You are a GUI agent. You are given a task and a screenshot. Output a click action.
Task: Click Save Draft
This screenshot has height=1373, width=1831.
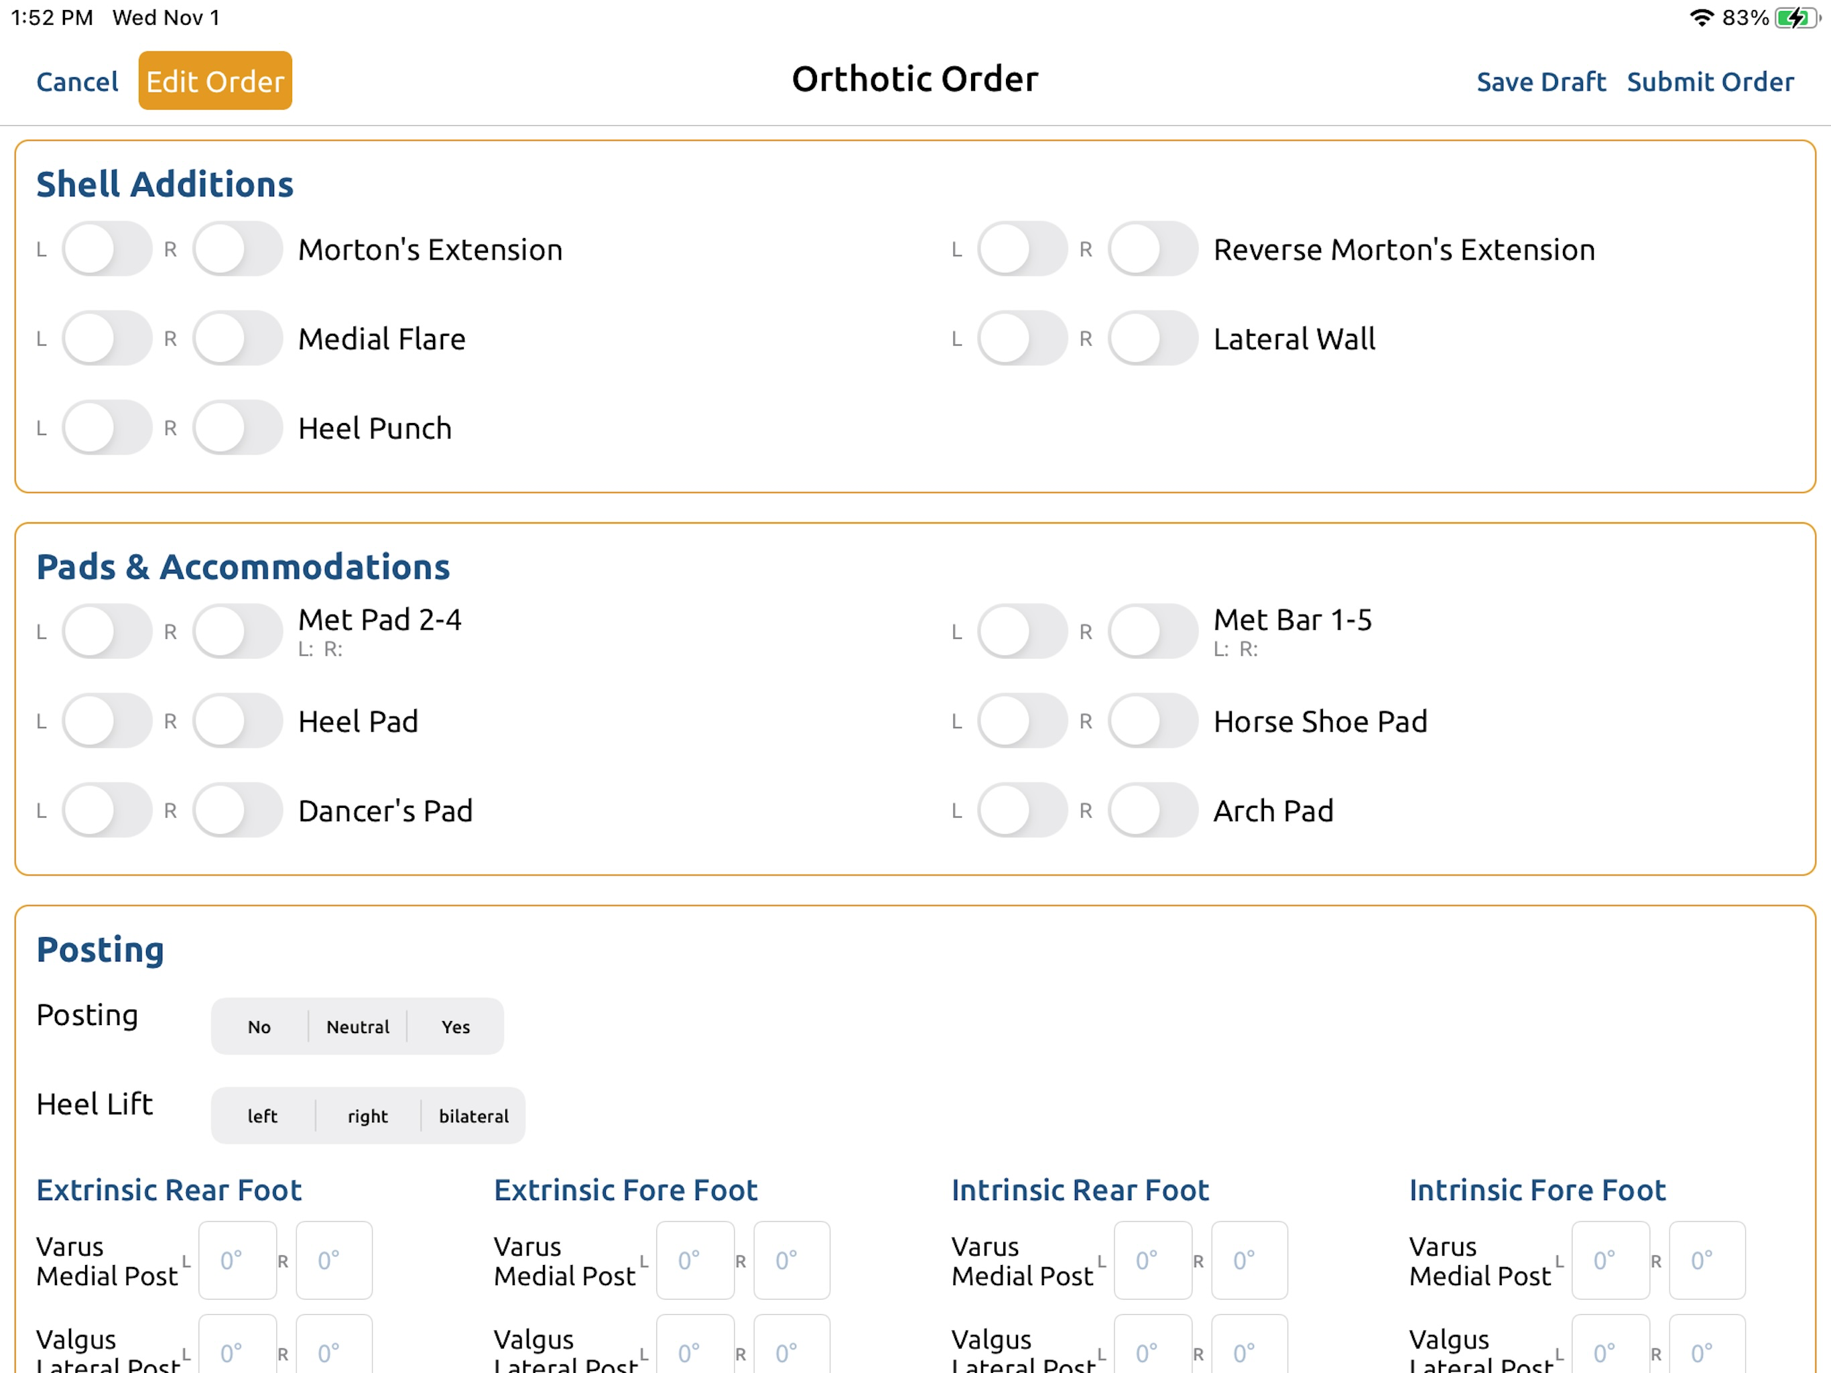tap(1540, 82)
